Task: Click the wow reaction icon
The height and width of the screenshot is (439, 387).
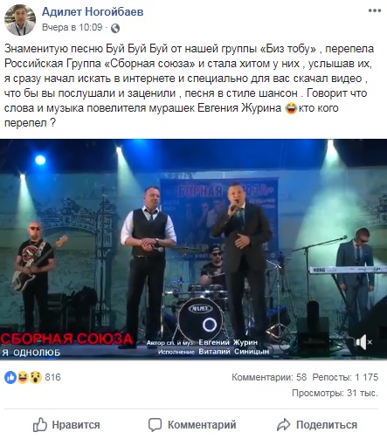Action: click(x=36, y=377)
